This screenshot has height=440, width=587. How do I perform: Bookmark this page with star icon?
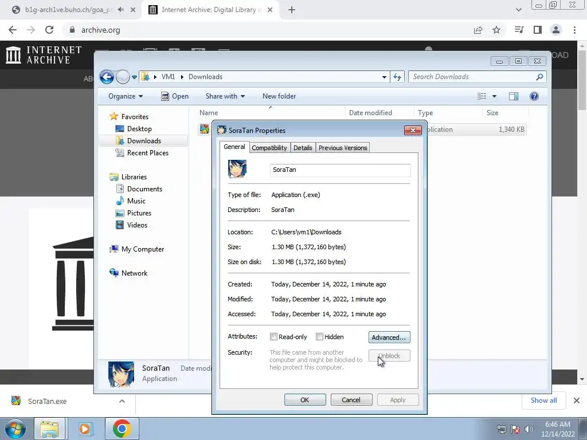496,30
